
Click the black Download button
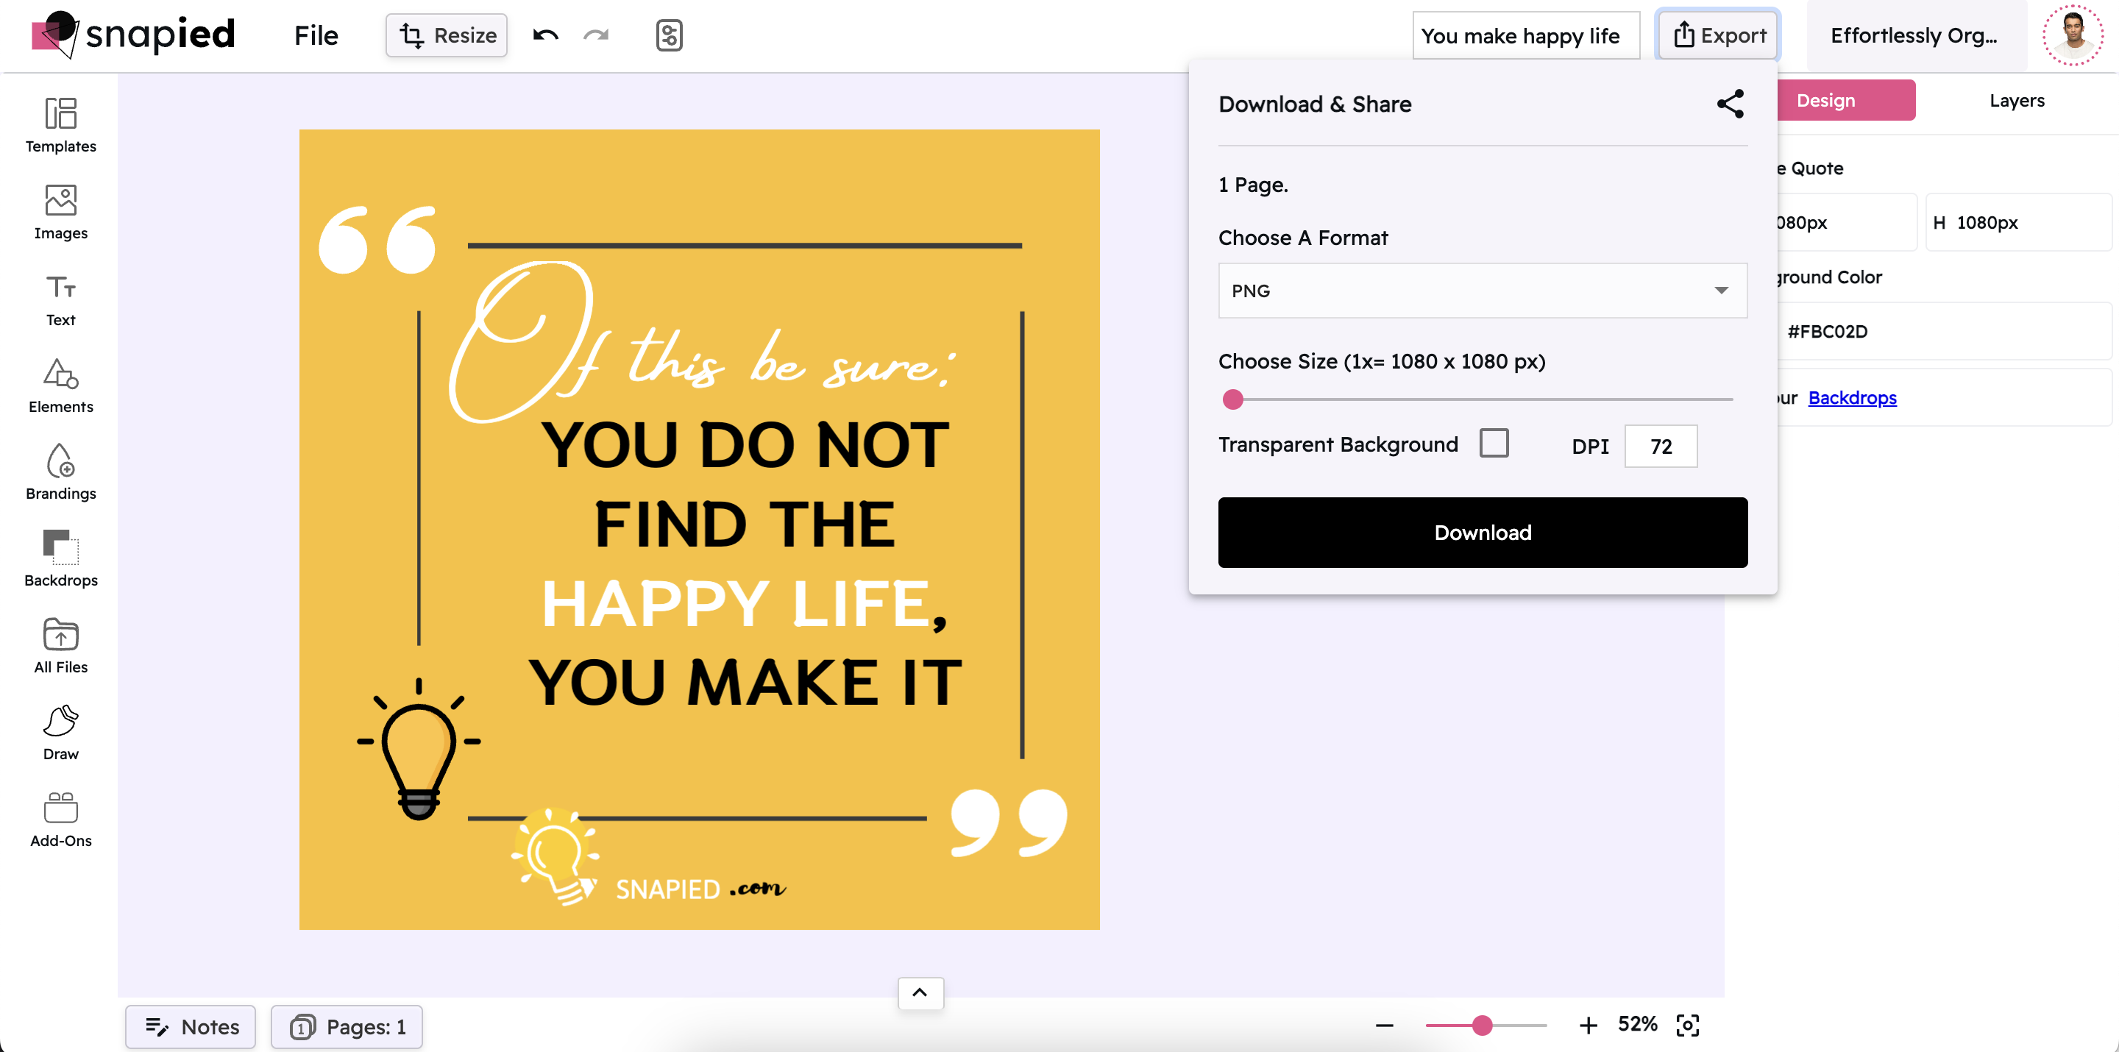(x=1483, y=532)
